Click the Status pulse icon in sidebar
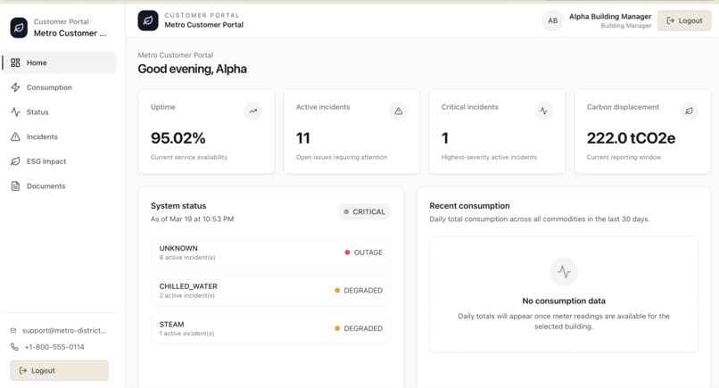Screen dimensions: 719x388 click(15, 111)
